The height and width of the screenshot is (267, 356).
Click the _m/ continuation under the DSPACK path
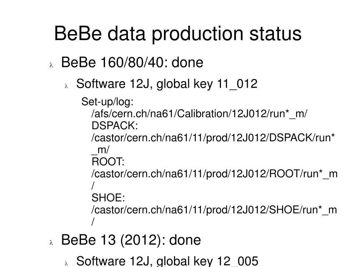click(x=100, y=150)
